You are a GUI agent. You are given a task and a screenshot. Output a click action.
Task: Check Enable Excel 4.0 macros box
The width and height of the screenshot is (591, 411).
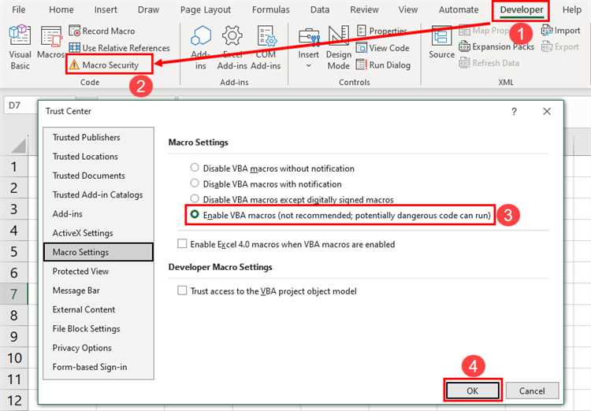(x=182, y=244)
